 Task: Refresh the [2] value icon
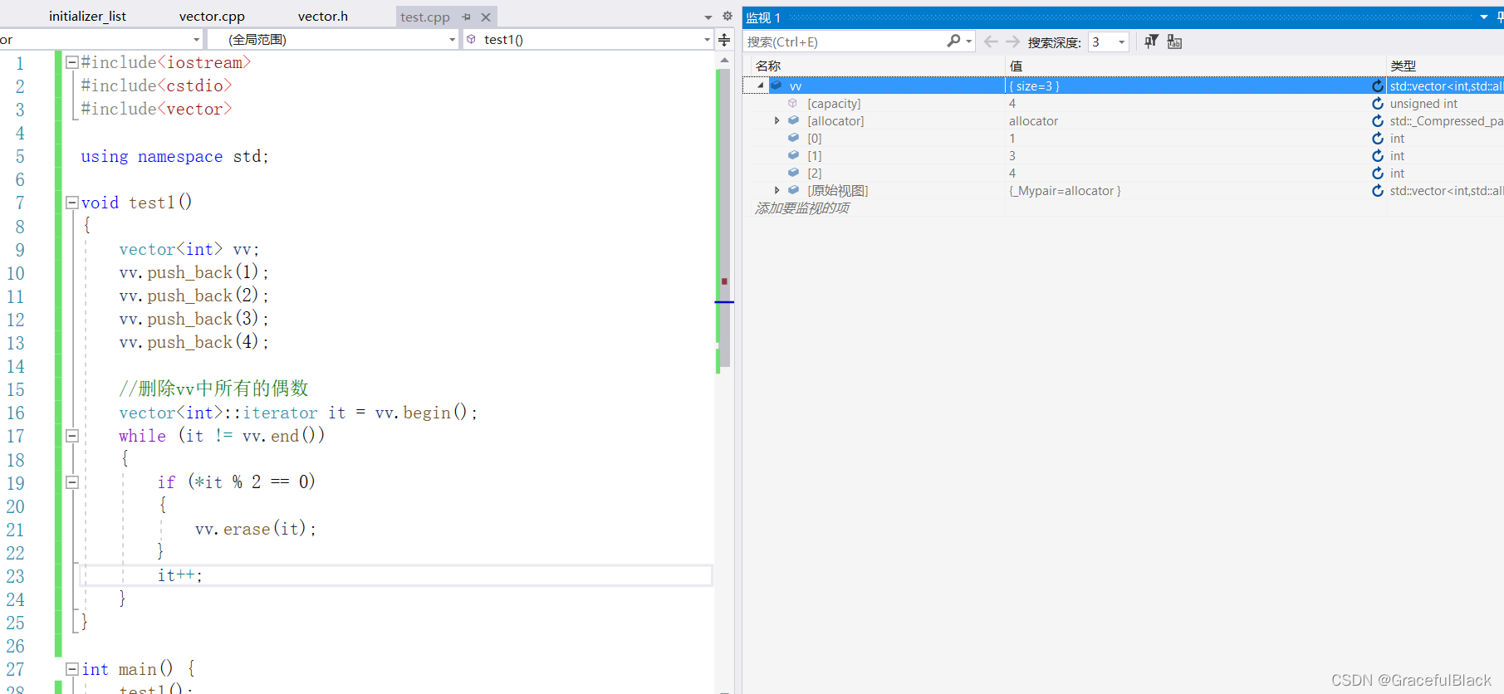(x=1378, y=173)
